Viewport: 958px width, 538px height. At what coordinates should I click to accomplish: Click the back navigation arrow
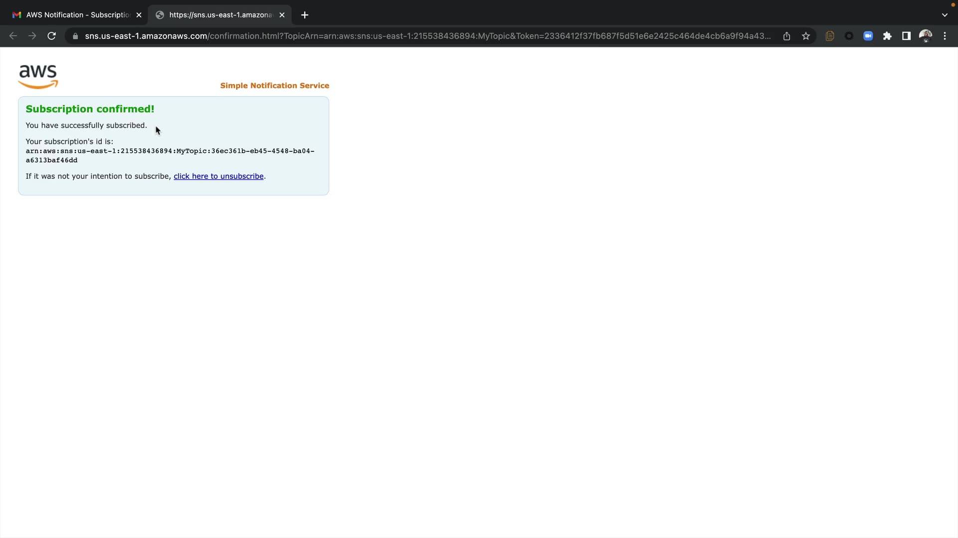[13, 36]
